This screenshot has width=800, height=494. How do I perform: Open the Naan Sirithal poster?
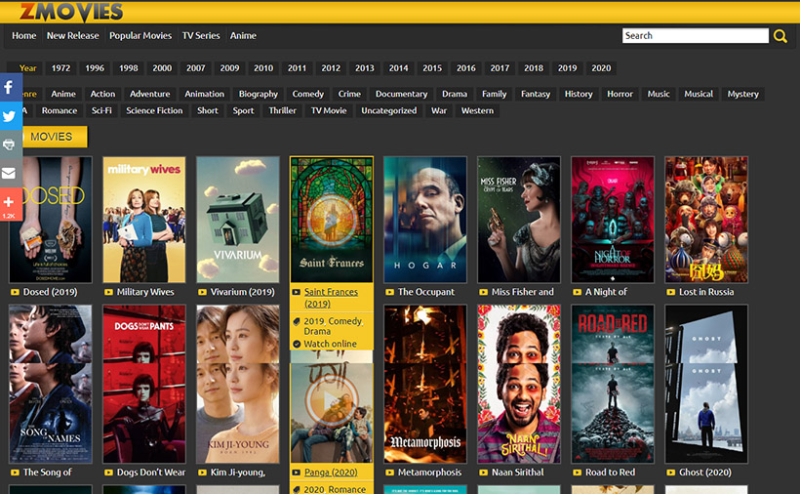pos(519,384)
